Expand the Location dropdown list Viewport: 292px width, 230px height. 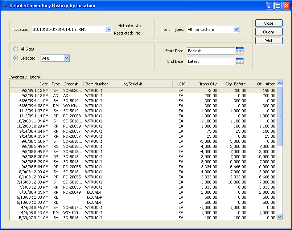109,29
